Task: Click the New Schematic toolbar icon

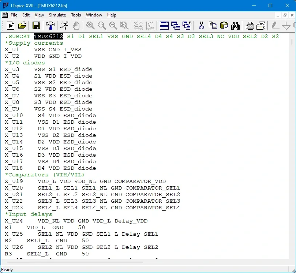Action: click(10, 26)
